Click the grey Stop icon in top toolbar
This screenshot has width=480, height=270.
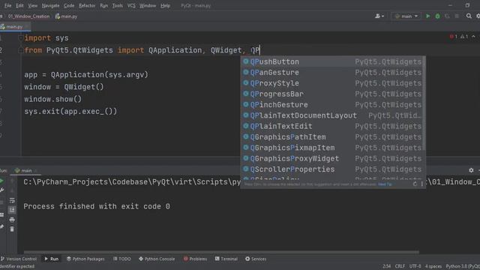457,16
